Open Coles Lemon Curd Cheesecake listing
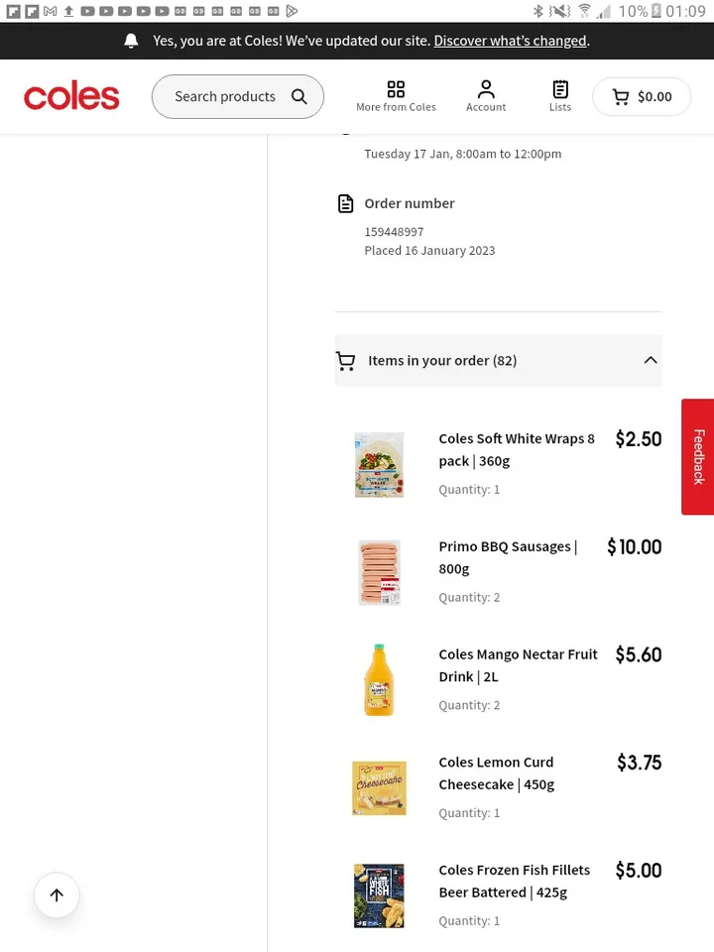714x952 pixels. click(x=496, y=773)
